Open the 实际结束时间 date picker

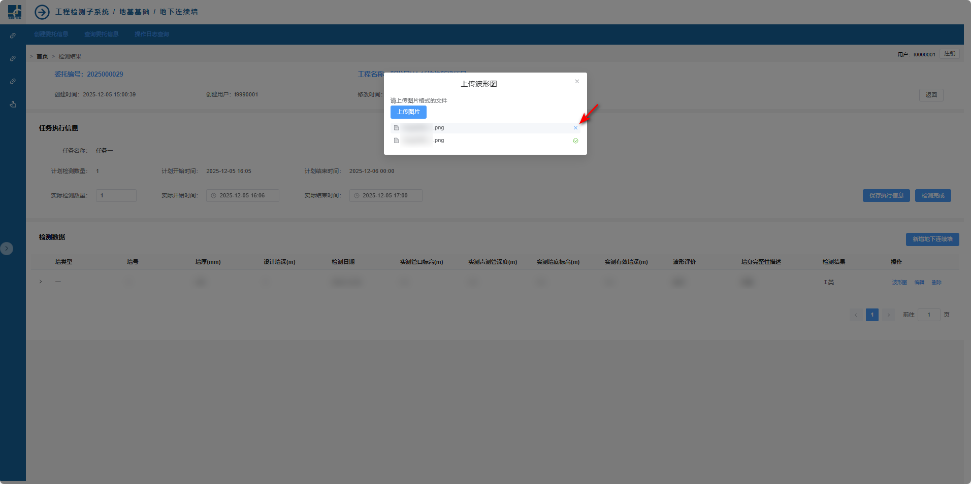(385, 196)
